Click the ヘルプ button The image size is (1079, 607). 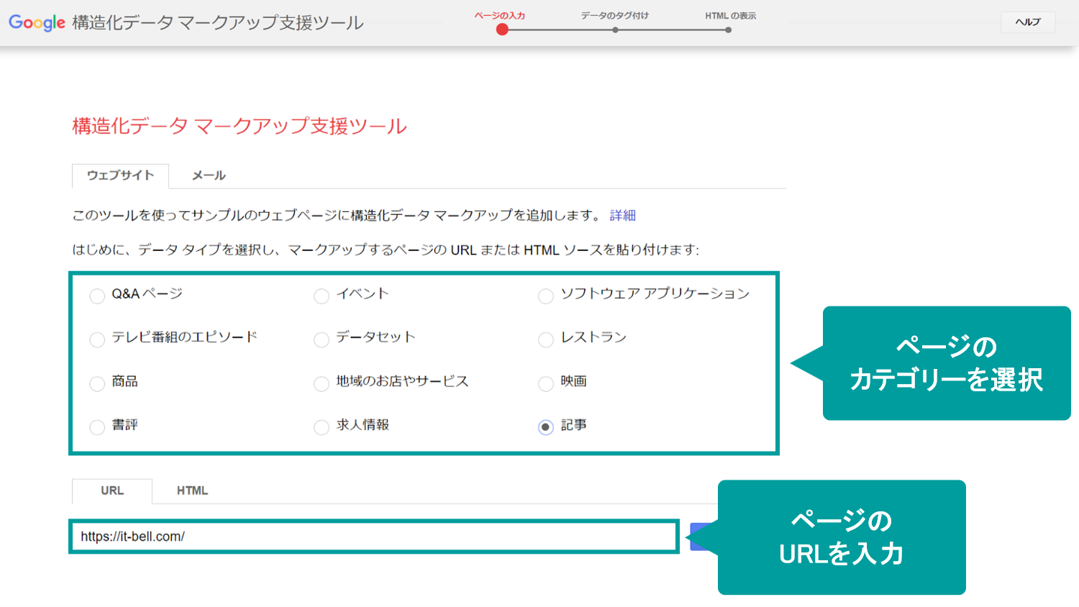(1028, 22)
